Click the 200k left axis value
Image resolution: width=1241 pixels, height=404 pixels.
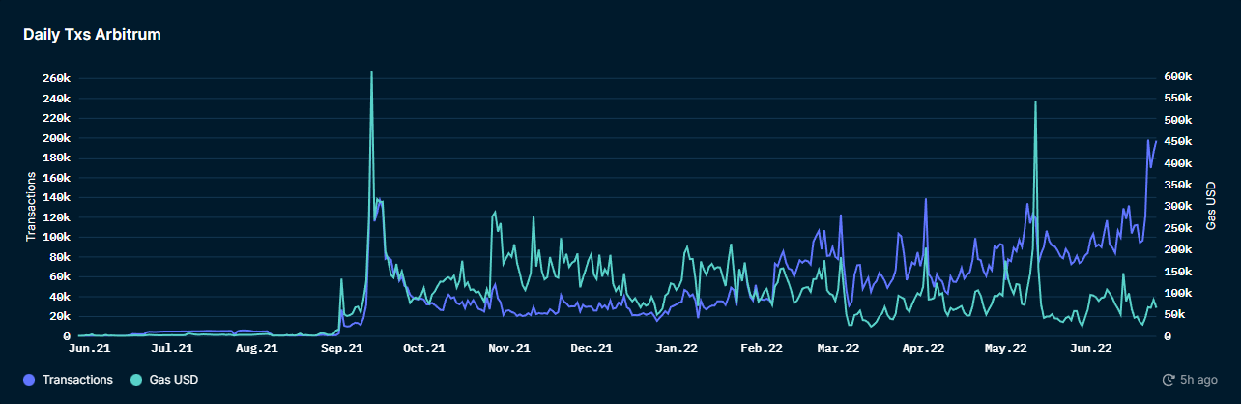tap(57, 138)
